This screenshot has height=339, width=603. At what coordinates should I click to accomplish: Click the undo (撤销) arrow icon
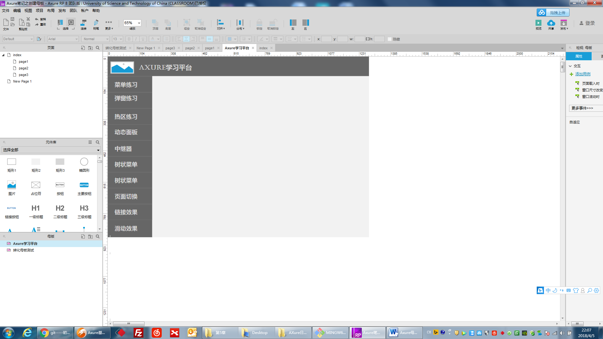pyautogui.click(x=37, y=19)
